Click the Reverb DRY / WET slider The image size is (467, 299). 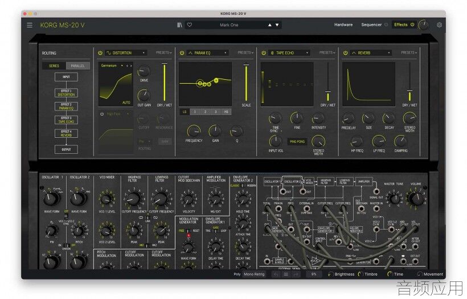pyautogui.click(x=410, y=82)
